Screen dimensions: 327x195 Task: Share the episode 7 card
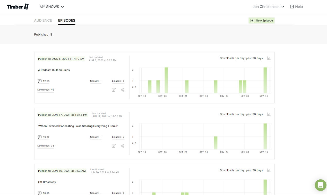pos(122,146)
